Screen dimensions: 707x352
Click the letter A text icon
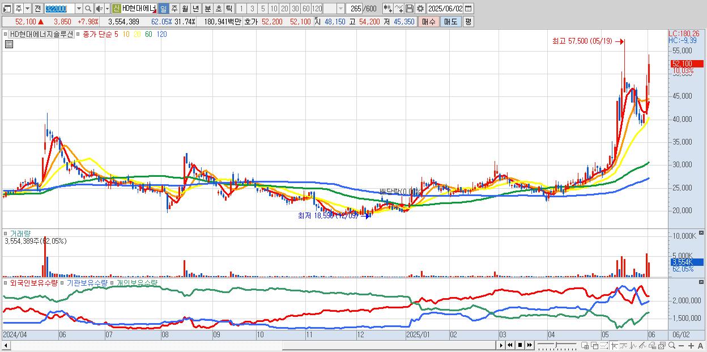[x=700, y=346]
